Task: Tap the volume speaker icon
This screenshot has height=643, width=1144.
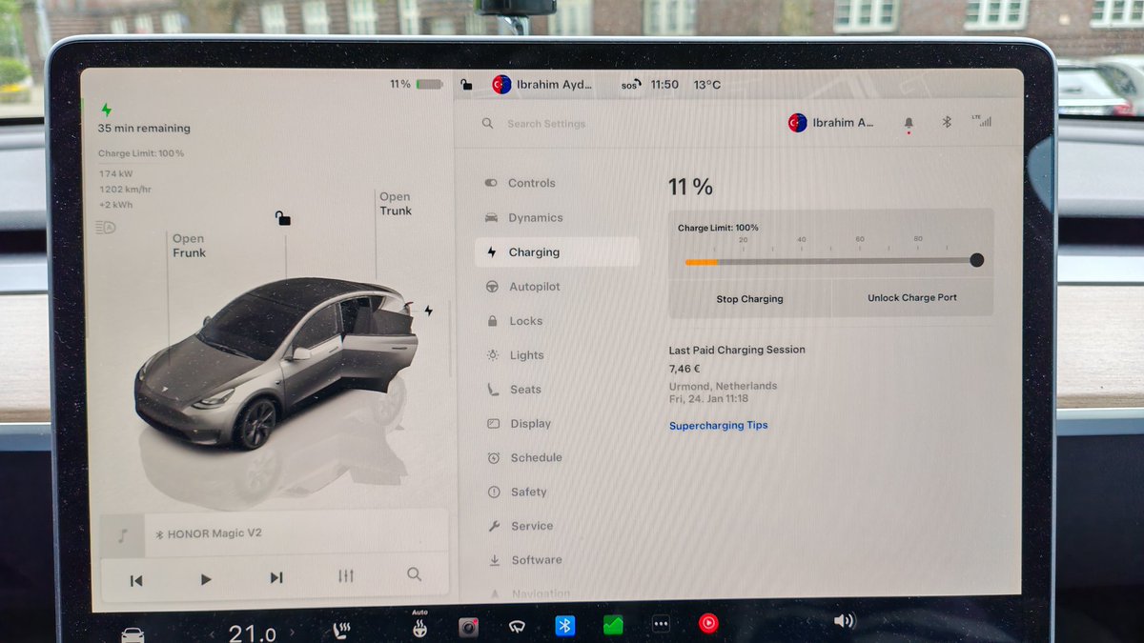Action: (845, 621)
